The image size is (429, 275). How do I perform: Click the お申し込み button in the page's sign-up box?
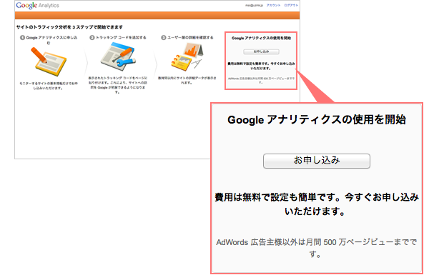[261, 51]
